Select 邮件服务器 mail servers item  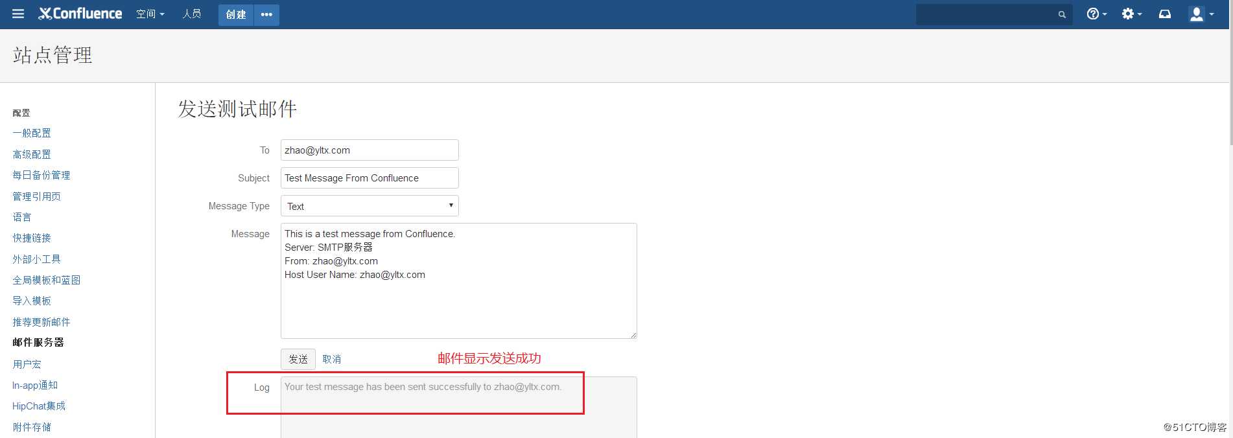point(38,342)
